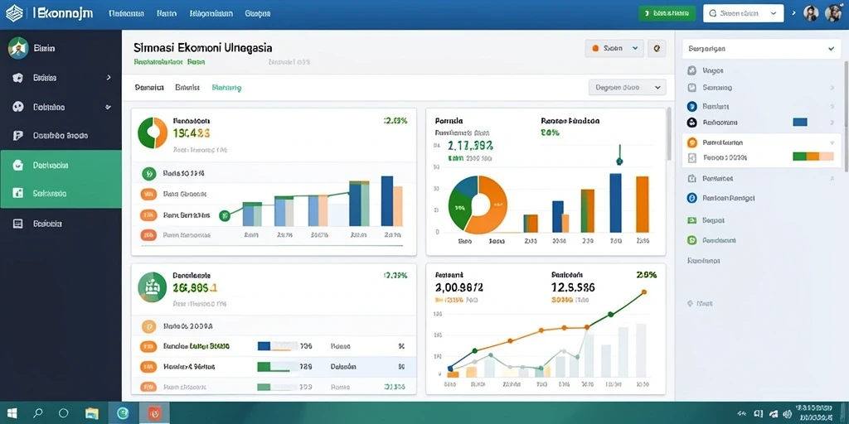
Task: Open the fourth top navigation item
Action: click(257, 14)
